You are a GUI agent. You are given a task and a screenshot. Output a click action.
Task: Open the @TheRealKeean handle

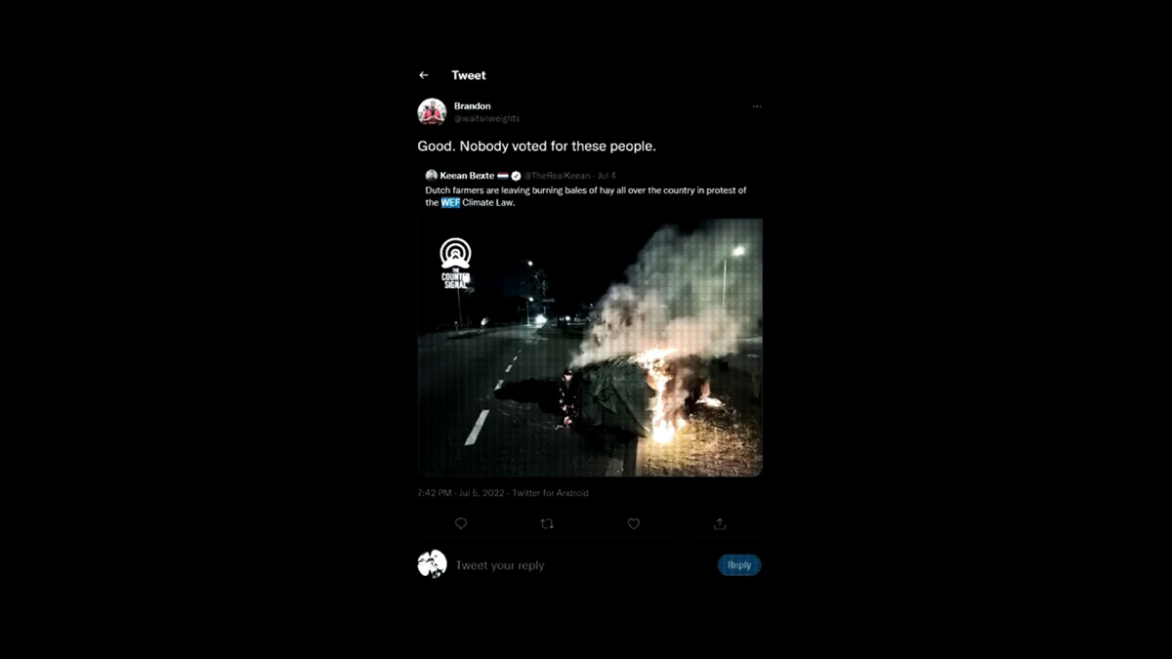(558, 176)
